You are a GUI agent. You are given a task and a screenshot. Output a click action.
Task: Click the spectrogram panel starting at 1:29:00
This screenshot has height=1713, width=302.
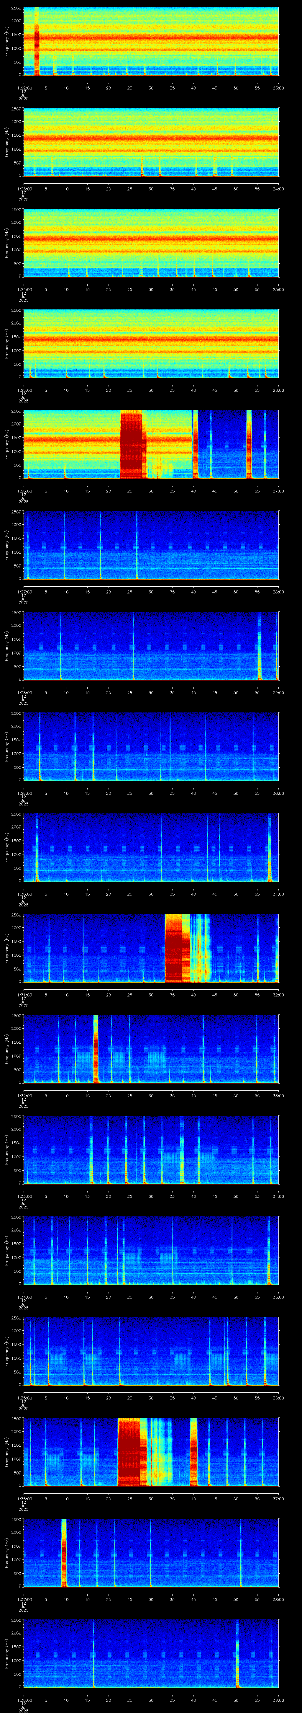click(x=151, y=747)
